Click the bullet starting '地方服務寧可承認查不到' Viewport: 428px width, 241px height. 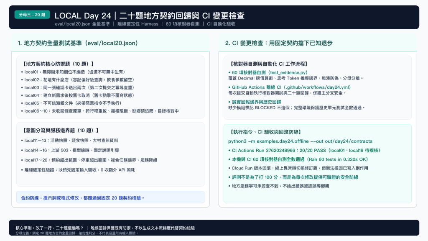(279, 186)
